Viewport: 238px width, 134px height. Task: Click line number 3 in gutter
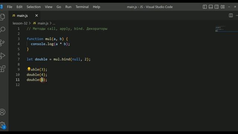coord(19,39)
